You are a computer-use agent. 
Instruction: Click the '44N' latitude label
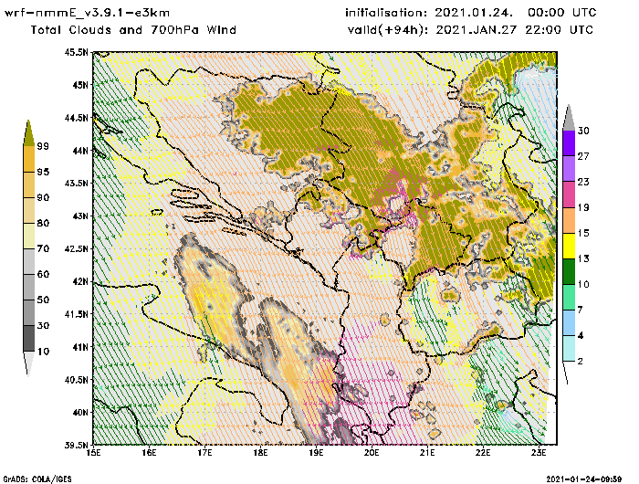(80, 151)
